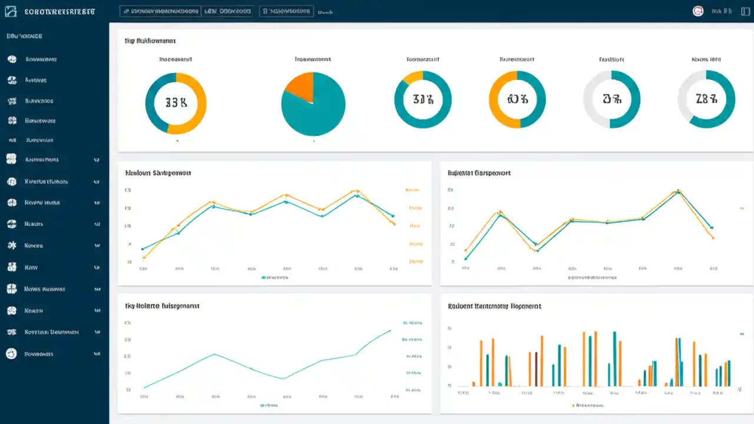Click the snowflake-style sidebar icon
The width and height of the screenshot is (754, 424).
pos(13,246)
